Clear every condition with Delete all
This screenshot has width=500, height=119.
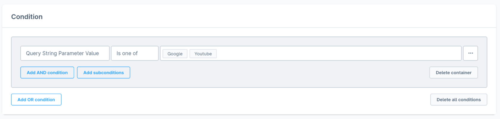458,100
